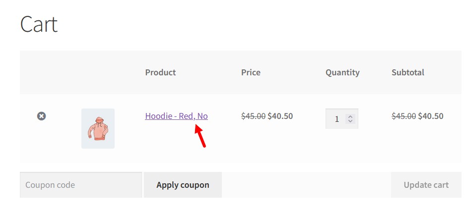Click the hoodie image in the cart row
Screen dimensions: 466x218
tap(98, 128)
